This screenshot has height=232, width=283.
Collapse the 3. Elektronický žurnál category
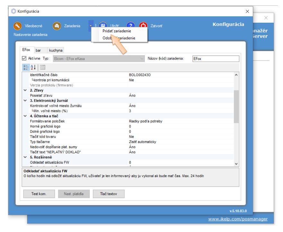pos(25,101)
